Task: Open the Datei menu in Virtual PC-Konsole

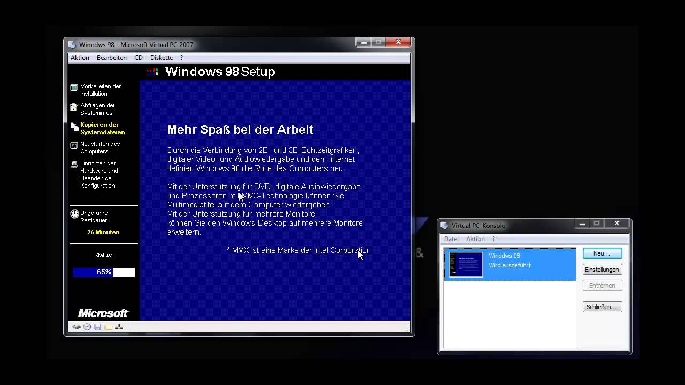Action: (x=451, y=239)
